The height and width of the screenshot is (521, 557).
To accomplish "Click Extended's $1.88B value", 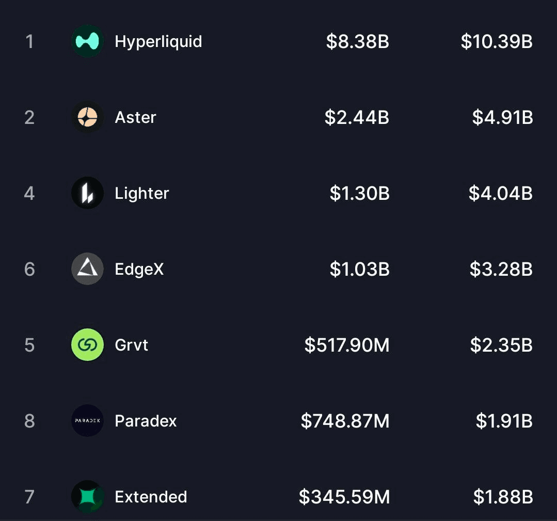I will coord(503,497).
